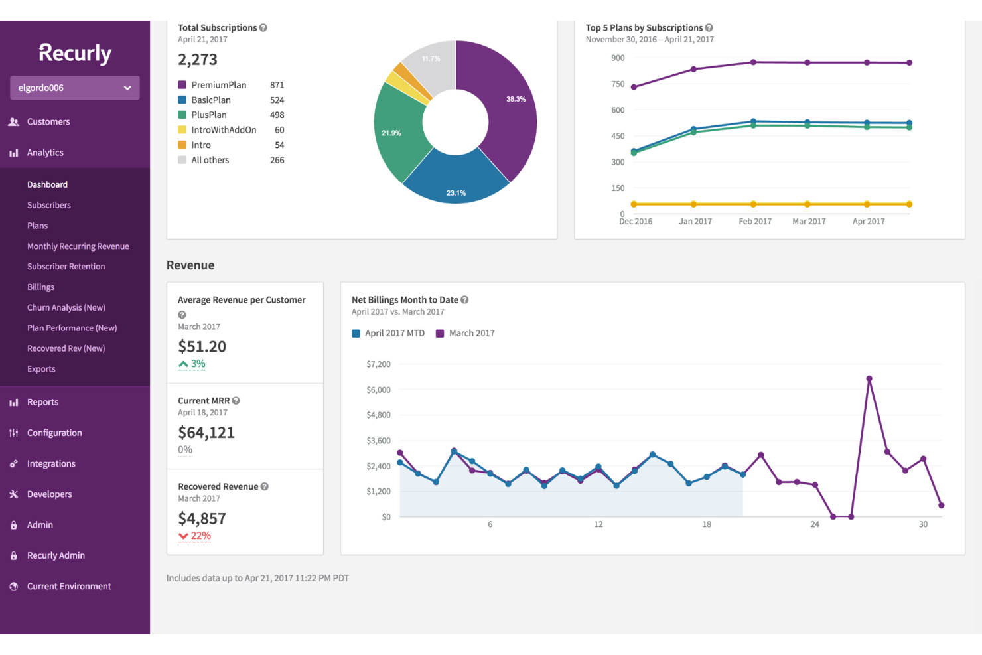The height and width of the screenshot is (655, 982).
Task: Click the Customers people icon
Action: 13,122
